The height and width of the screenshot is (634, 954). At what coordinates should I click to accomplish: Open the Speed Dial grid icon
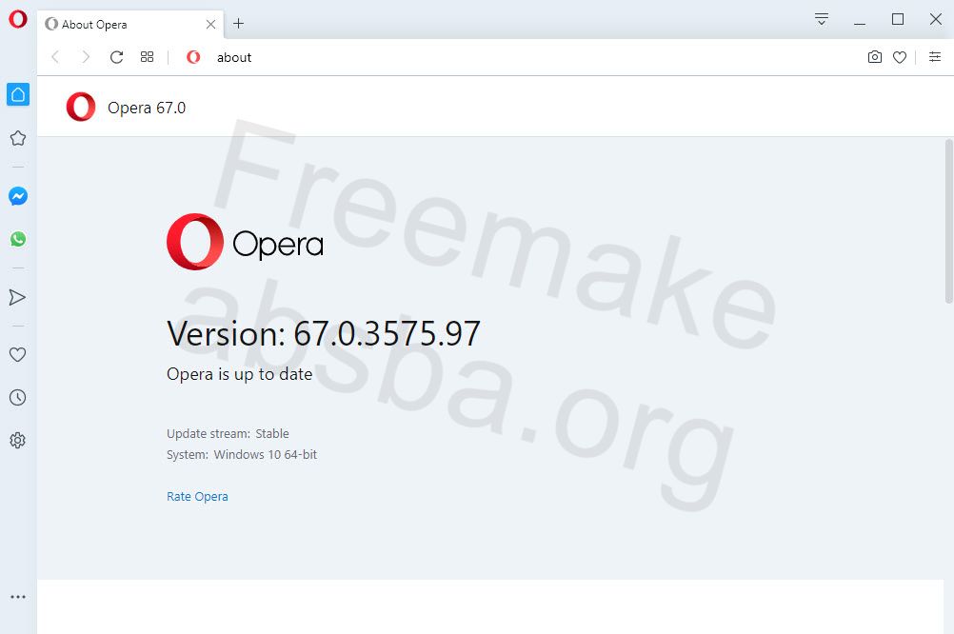coord(148,56)
